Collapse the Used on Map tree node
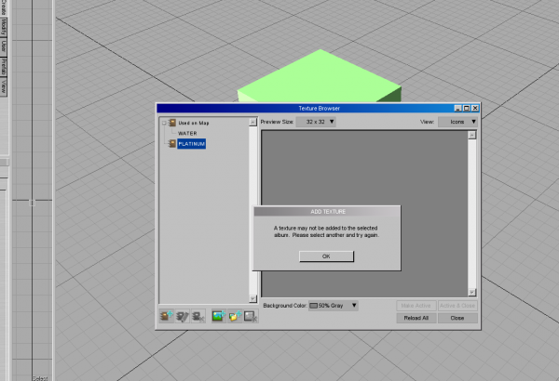 [163, 123]
